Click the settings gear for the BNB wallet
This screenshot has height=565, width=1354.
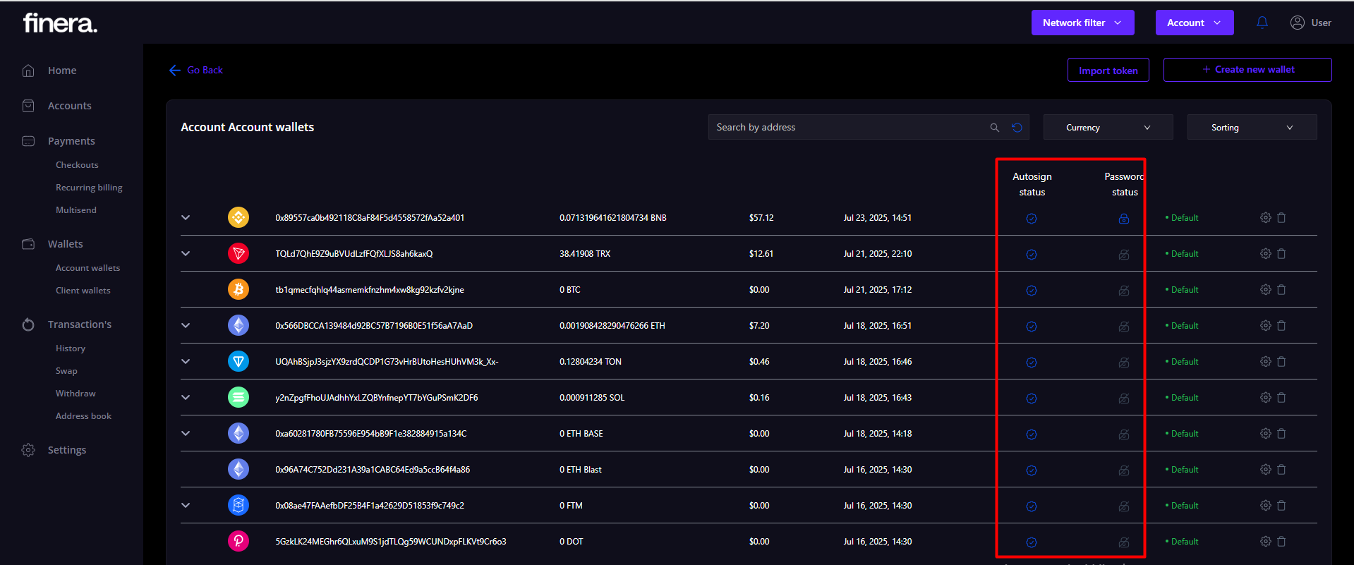tap(1265, 218)
